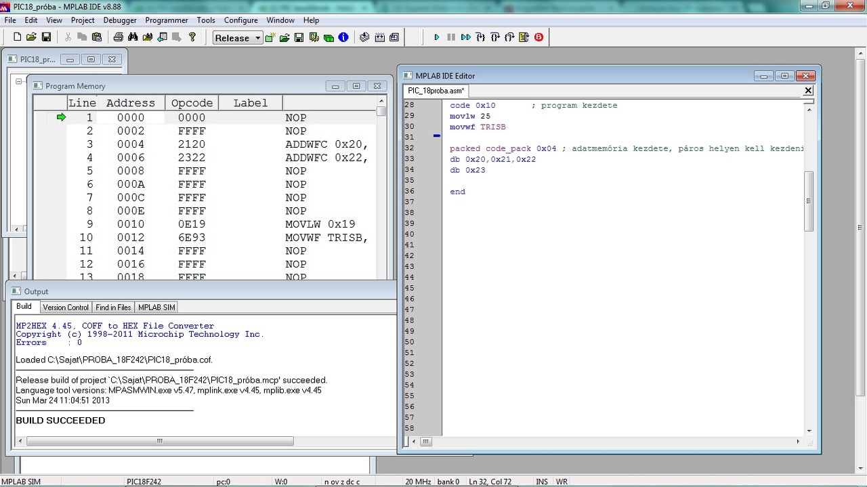This screenshot has height=487, width=867.
Task: Click the Step Into debugger icon
Action: tap(480, 37)
